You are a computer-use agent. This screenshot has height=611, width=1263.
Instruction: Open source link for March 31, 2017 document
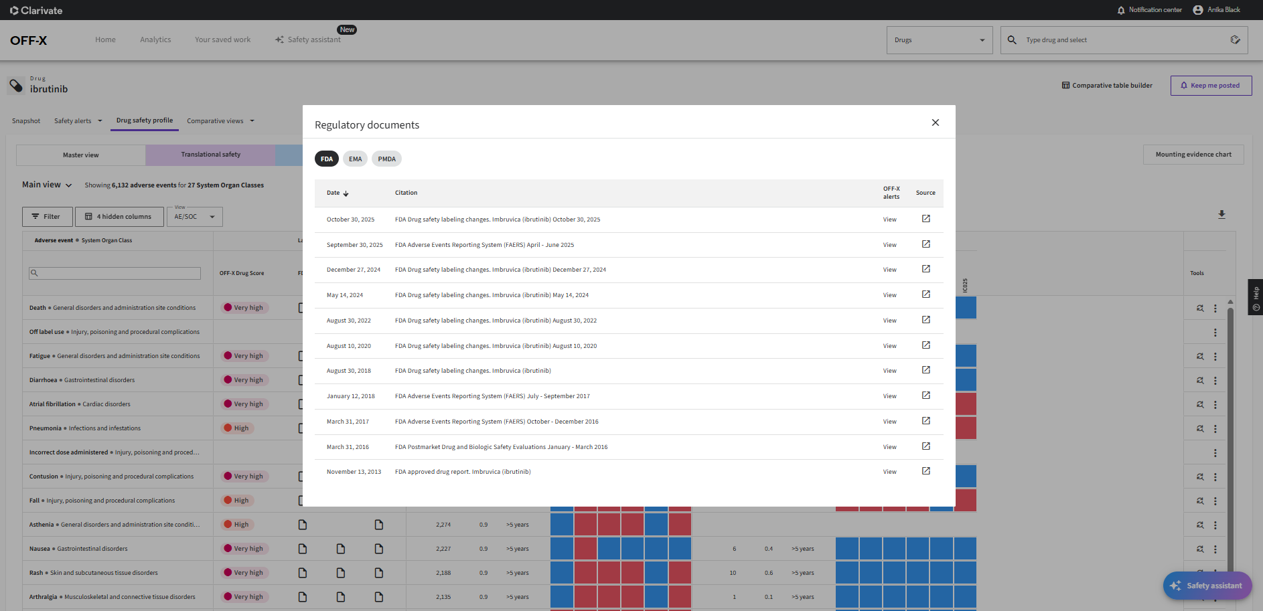point(925,421)
